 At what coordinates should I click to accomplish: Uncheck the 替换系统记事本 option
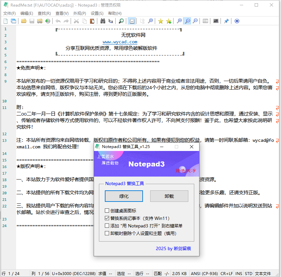click(x=107, y=218)
